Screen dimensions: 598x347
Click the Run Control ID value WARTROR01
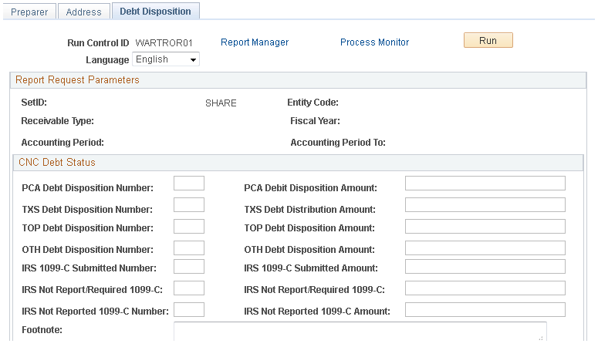[164, 42]
